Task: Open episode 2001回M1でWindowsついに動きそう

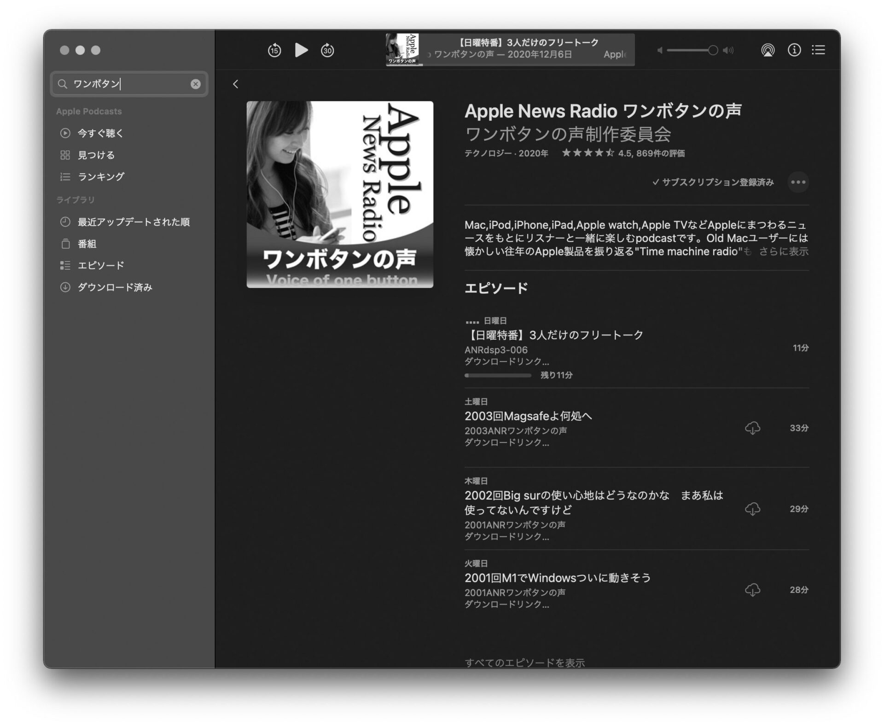Action: coord(558,578)
